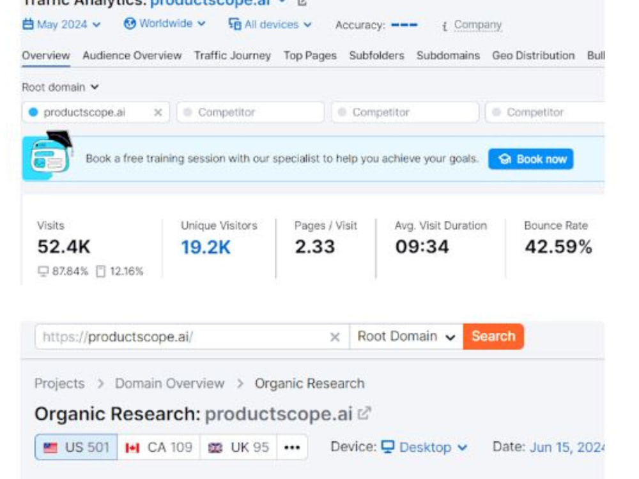Click the blue dot for productscope.ai

(x=33, y=112)
